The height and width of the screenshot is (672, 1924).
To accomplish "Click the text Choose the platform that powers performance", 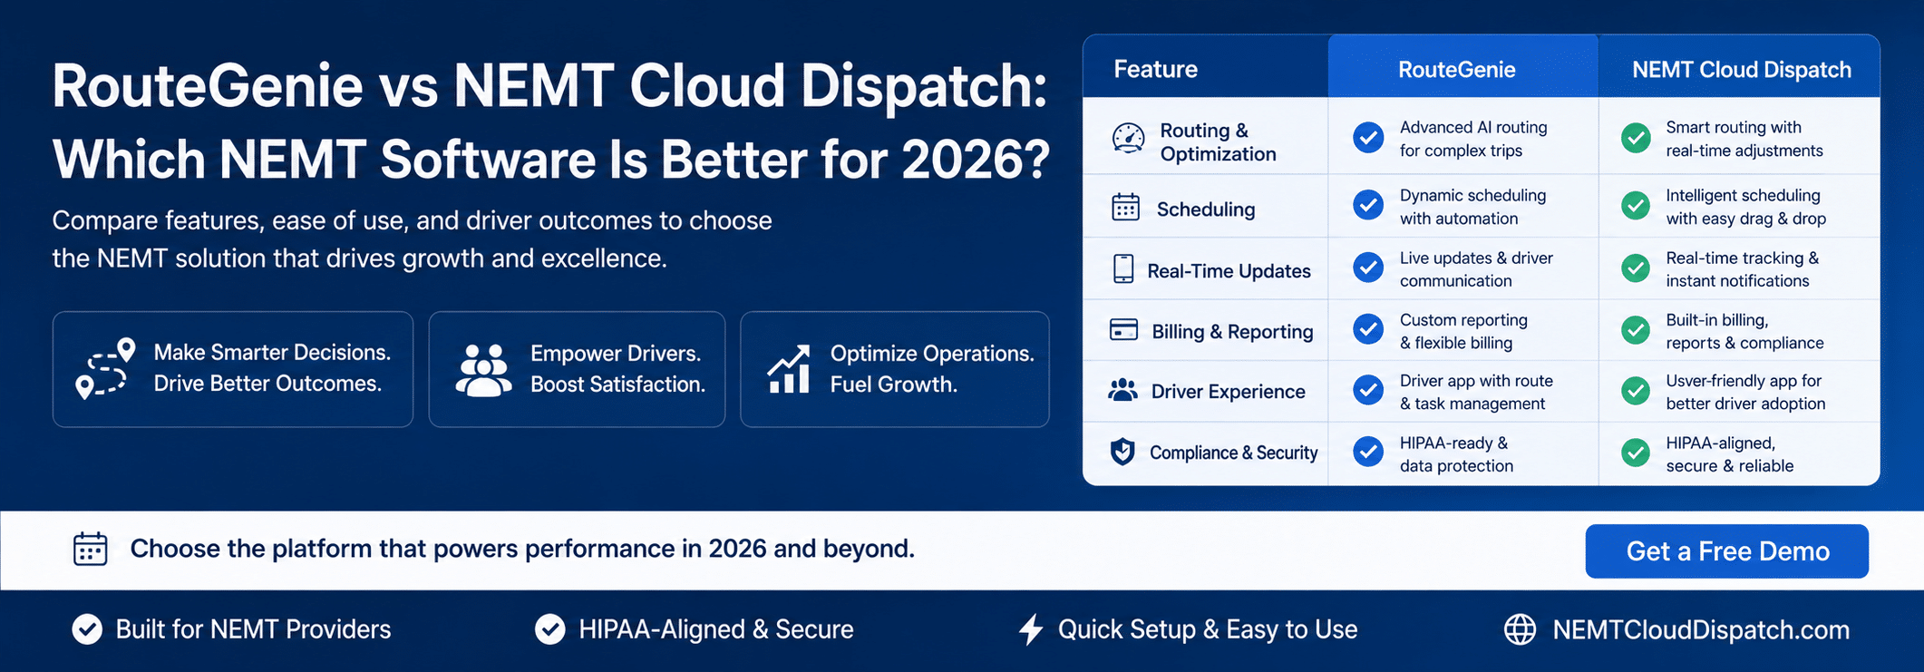I will tap(522, 549).
